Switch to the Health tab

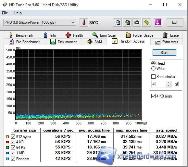(74, 35)
